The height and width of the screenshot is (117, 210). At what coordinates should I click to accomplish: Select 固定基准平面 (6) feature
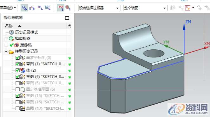click(x=41, y=89)
